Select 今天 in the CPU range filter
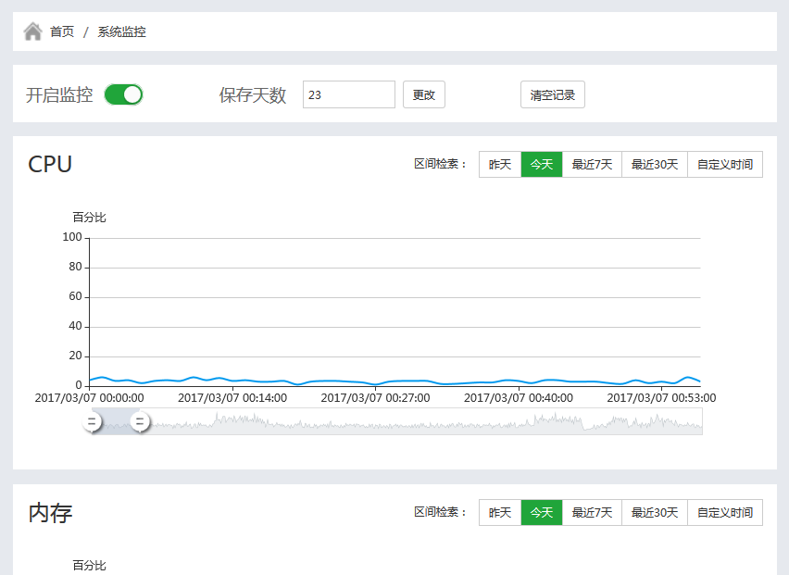Viewport: 789px width, 575px height. 542,165
